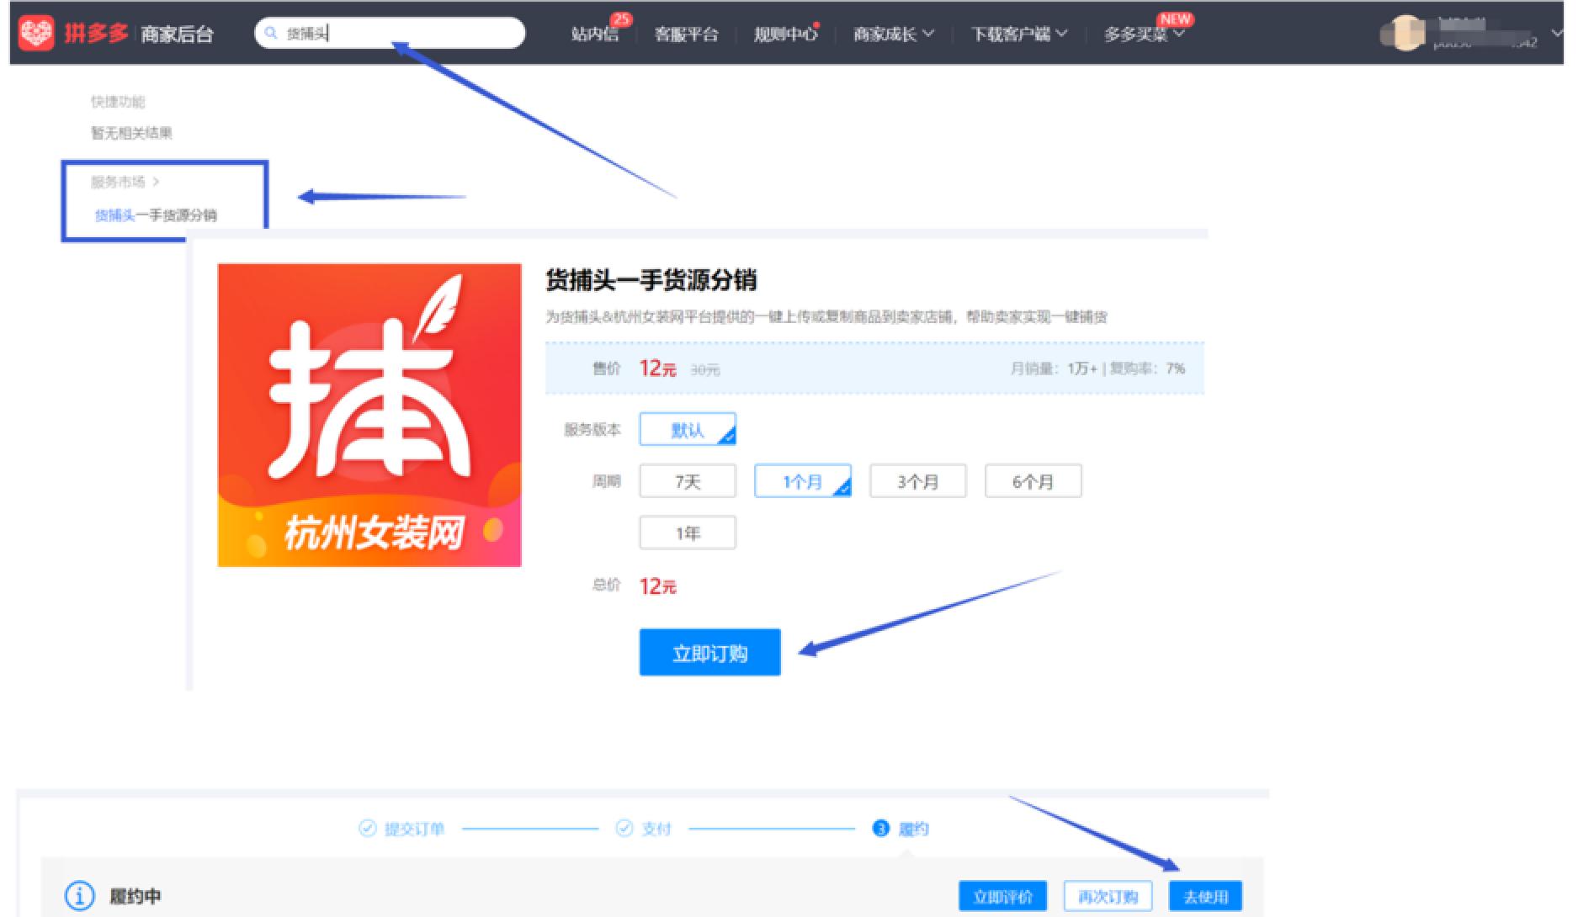1594x917 pixels.
Task: Expand the 多多买菜 dropdown menu
Action: coord(1144,34)
